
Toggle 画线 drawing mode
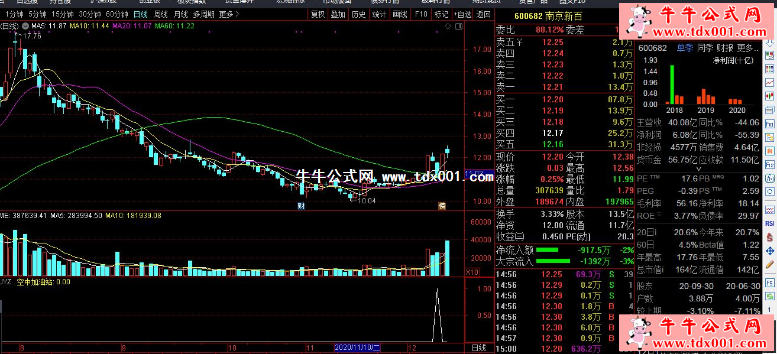click(x=400, y=14)
